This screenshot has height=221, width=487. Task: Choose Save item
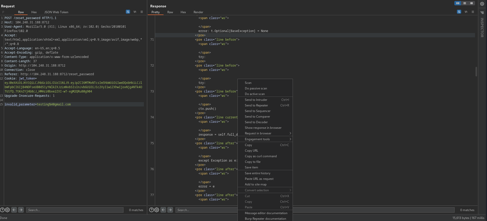pos(265,167)
